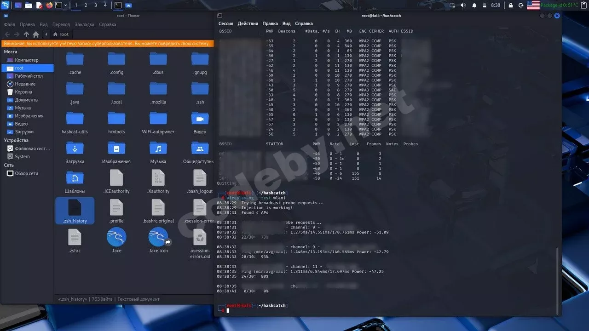
Task: Switch to workspace 1
Action: tap(76, 5)
